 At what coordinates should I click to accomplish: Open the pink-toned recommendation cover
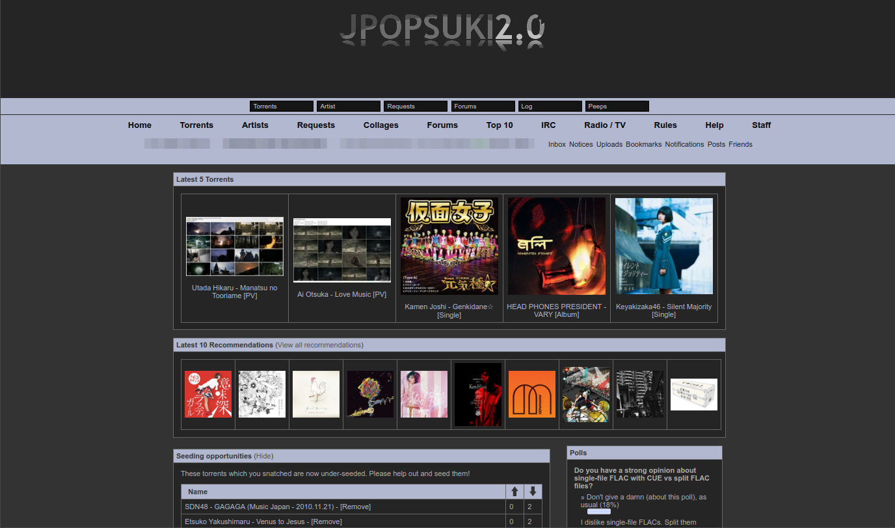point(424,394)
